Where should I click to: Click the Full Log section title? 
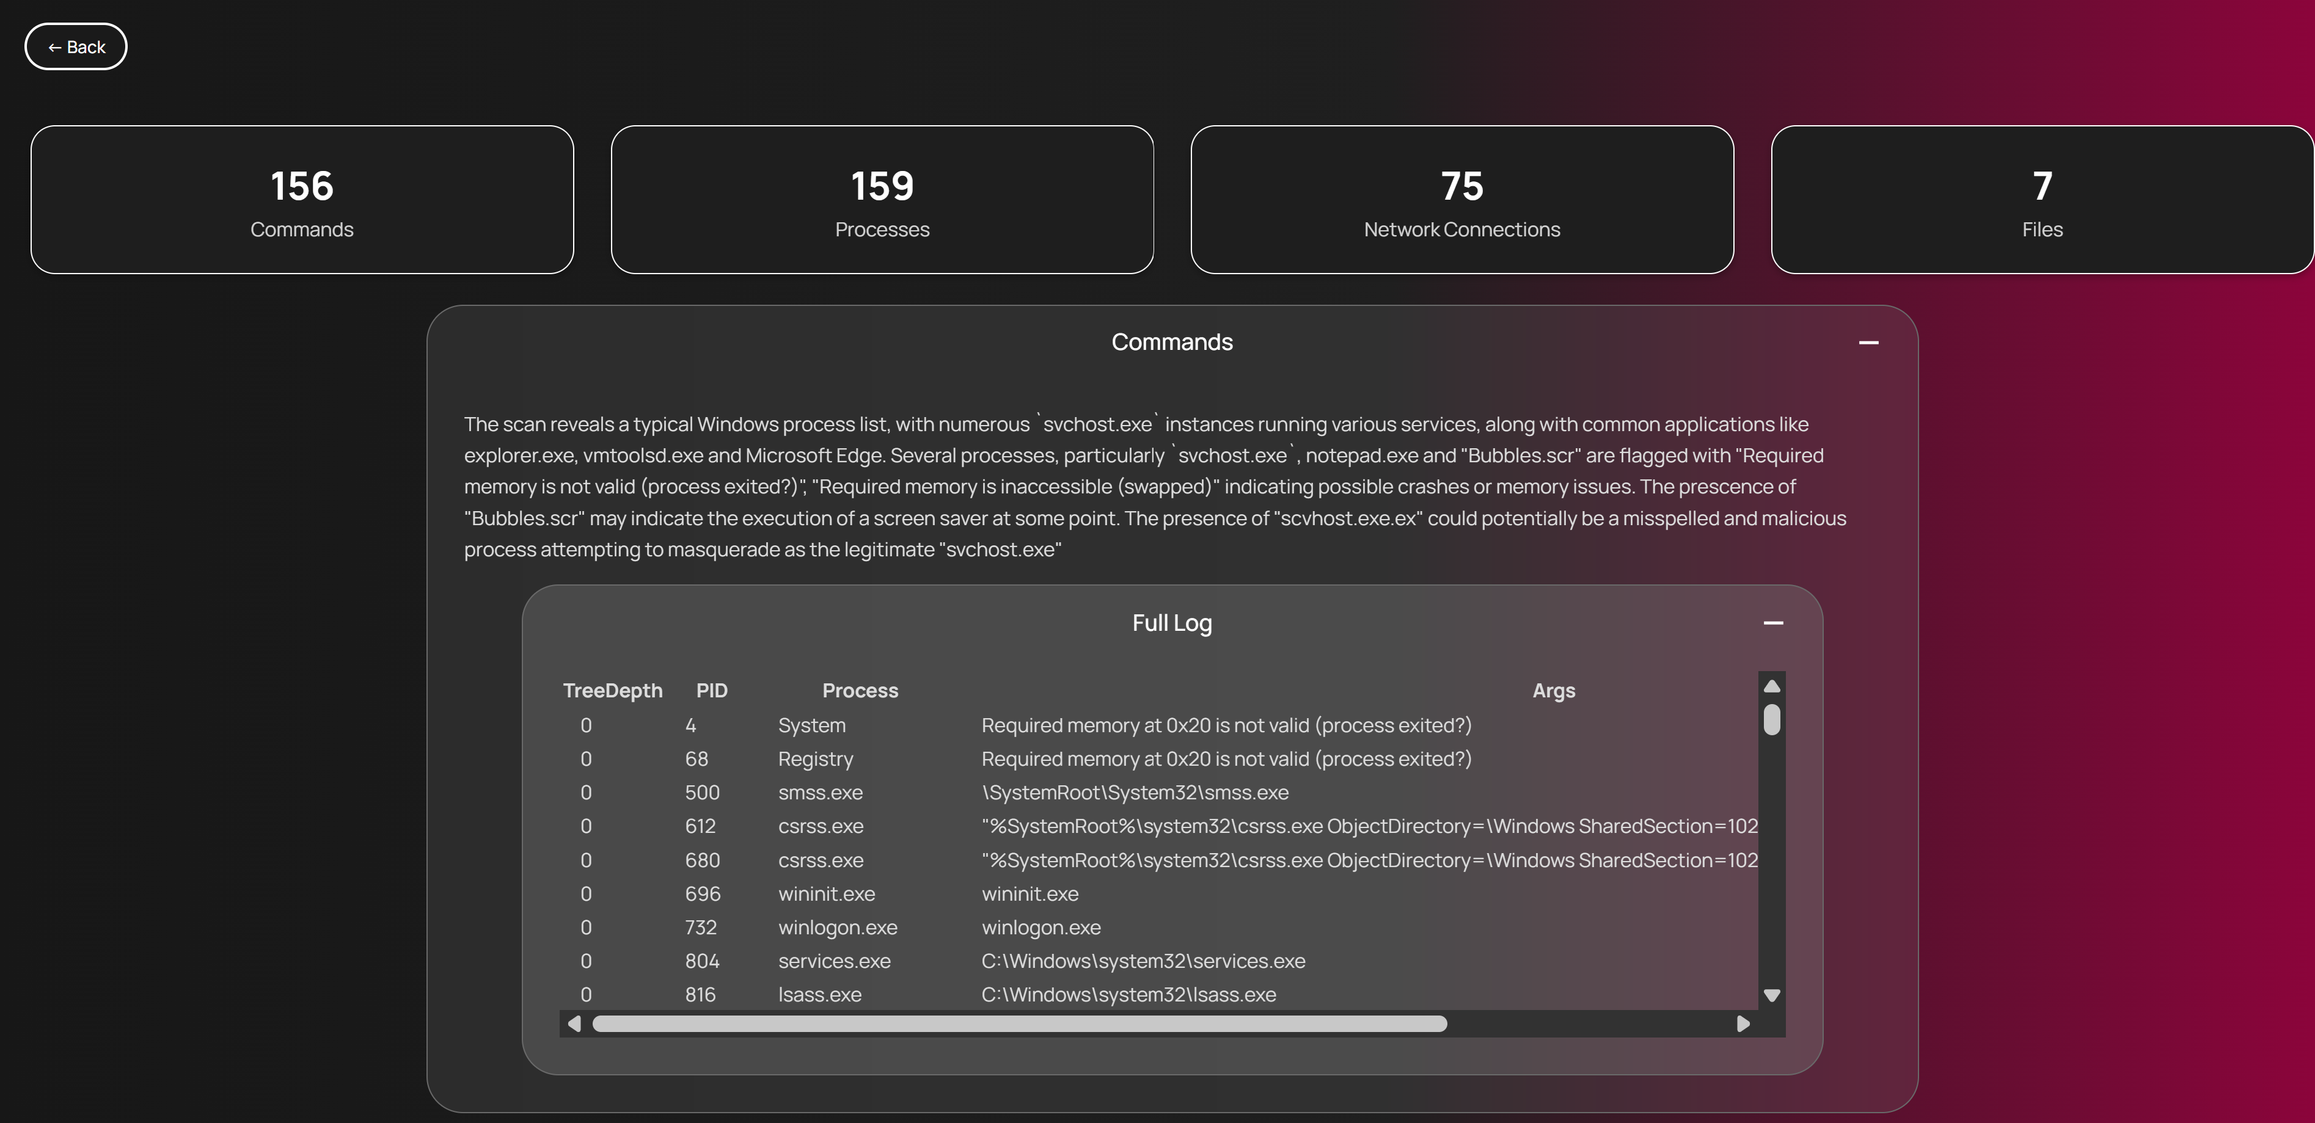[1171, 623]
